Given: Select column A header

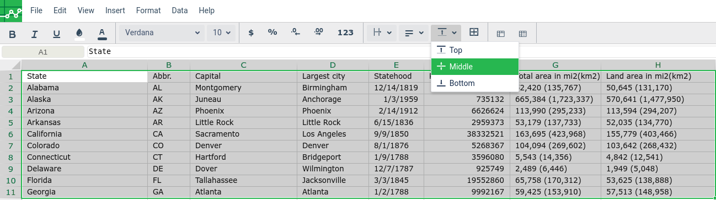Looking at the screenshot, I should point(84,65).
